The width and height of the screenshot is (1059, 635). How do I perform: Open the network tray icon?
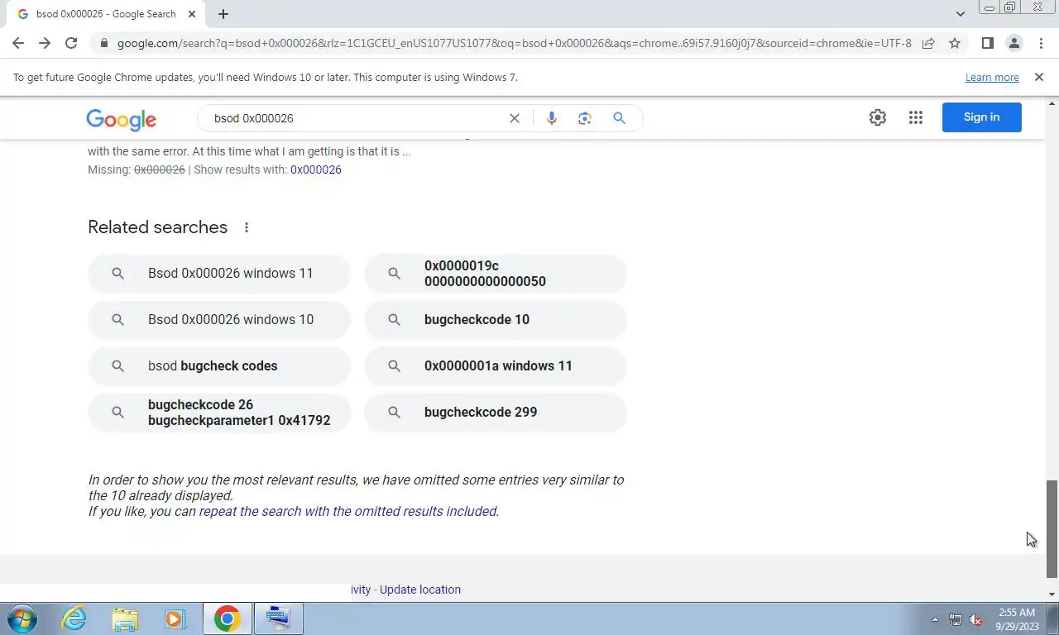click(956, 619)
